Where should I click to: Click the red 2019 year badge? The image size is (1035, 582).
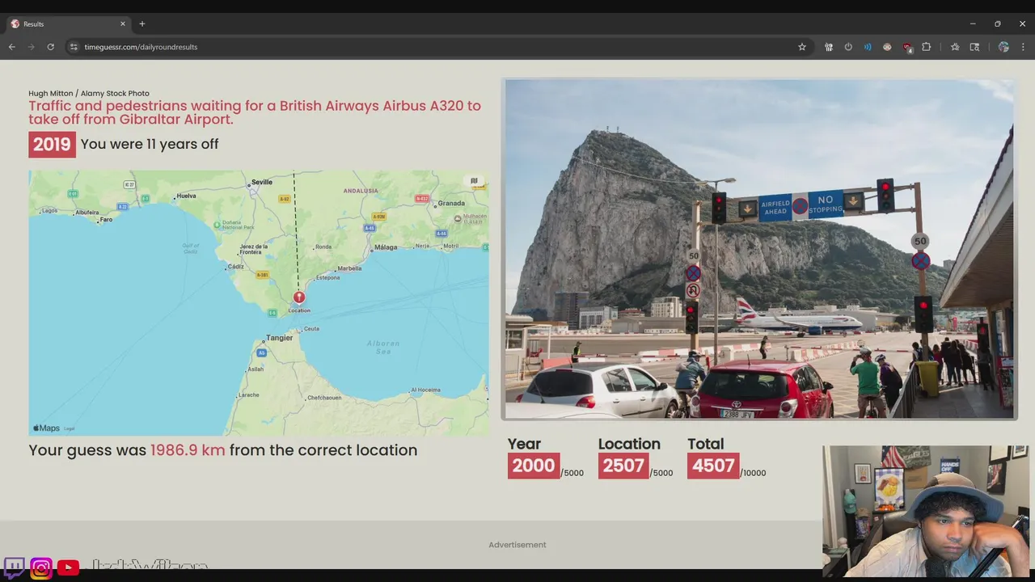click(x=52, y=145)
